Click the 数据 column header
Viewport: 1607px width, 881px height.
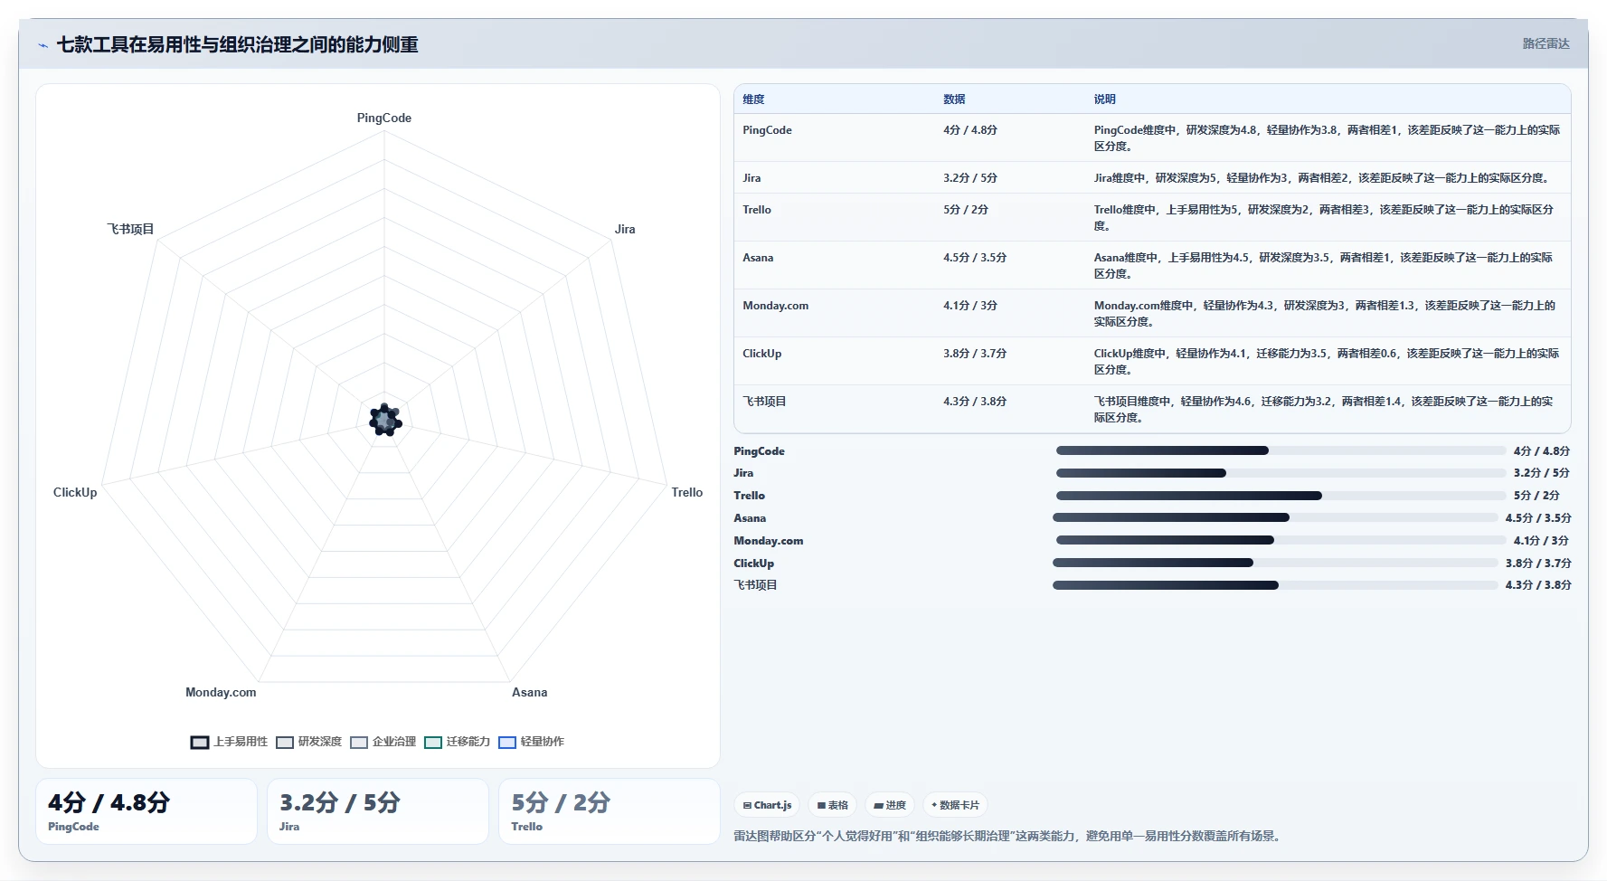pos(954,99)
